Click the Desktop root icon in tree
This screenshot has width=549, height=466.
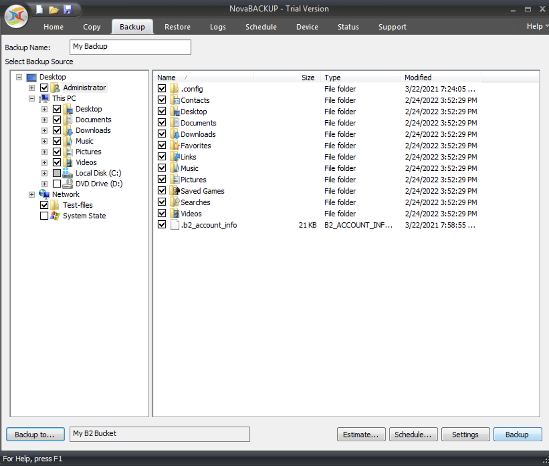tap(32, 77)
